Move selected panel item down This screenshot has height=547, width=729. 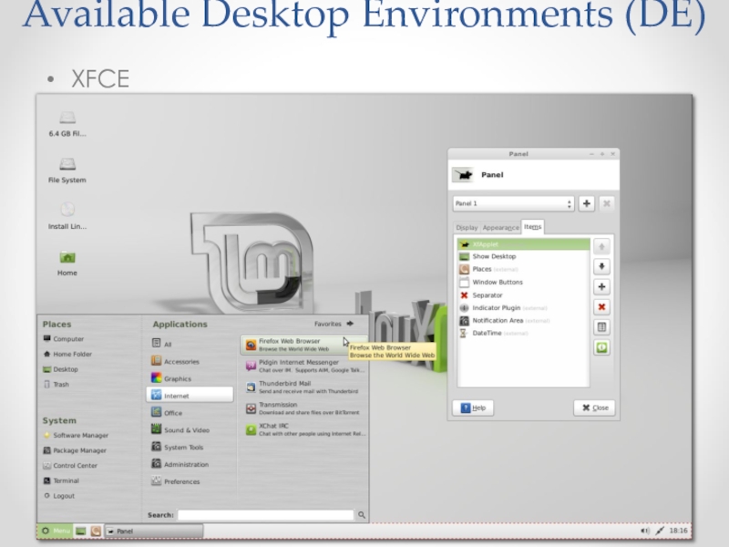click(x=601, y=266)
